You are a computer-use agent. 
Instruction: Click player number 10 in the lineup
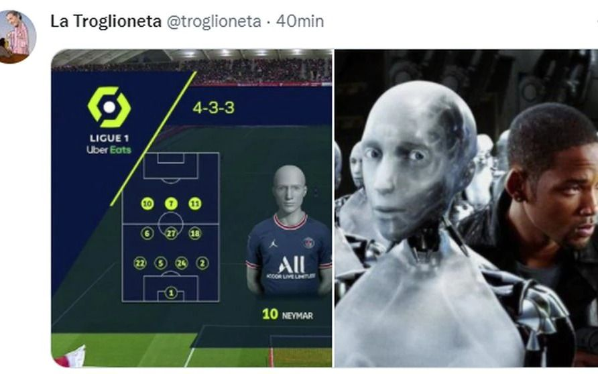pos(147,204)
